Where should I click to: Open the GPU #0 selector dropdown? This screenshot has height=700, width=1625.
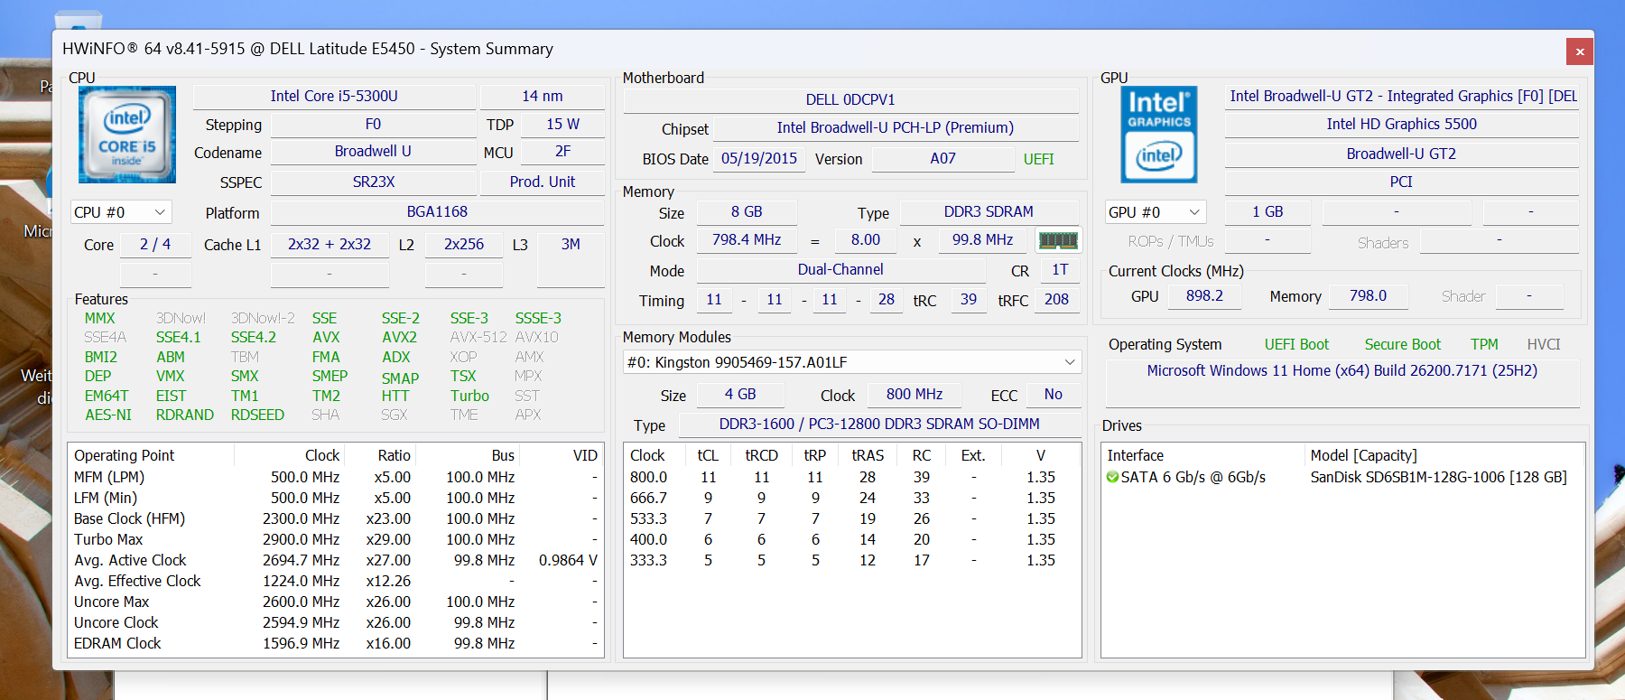coord(1156,212)
